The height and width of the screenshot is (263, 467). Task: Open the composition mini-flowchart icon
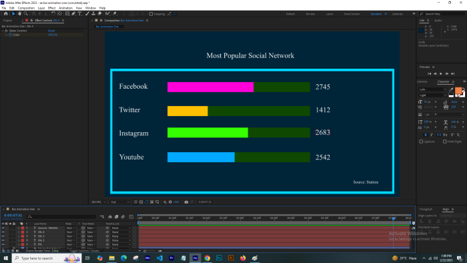pos(102,217)
